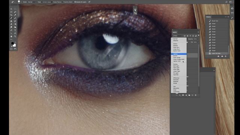Select the Lasso tool
The image size is (240, 135).
point(11,12)
